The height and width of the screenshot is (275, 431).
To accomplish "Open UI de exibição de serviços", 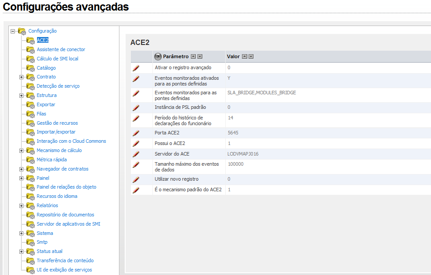I will tap(64, 270).
